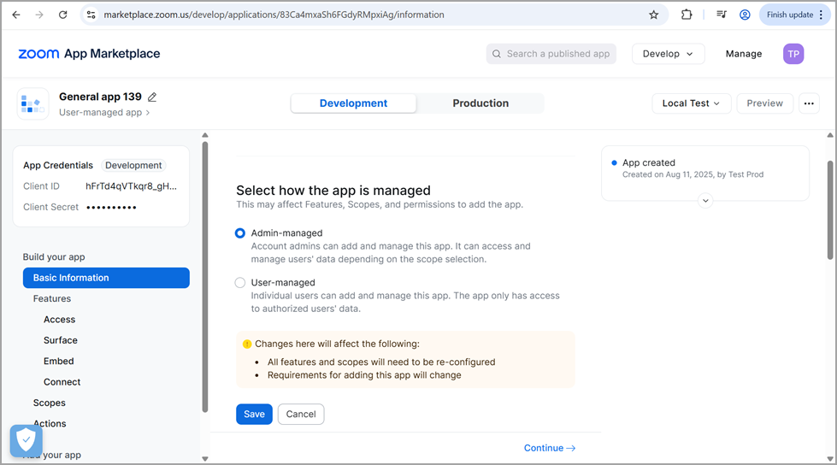Viewport: 837px width, 465px height.
Task: Click the blue shield badge icon
Action: pyautogui.click(x=27, y=440)
